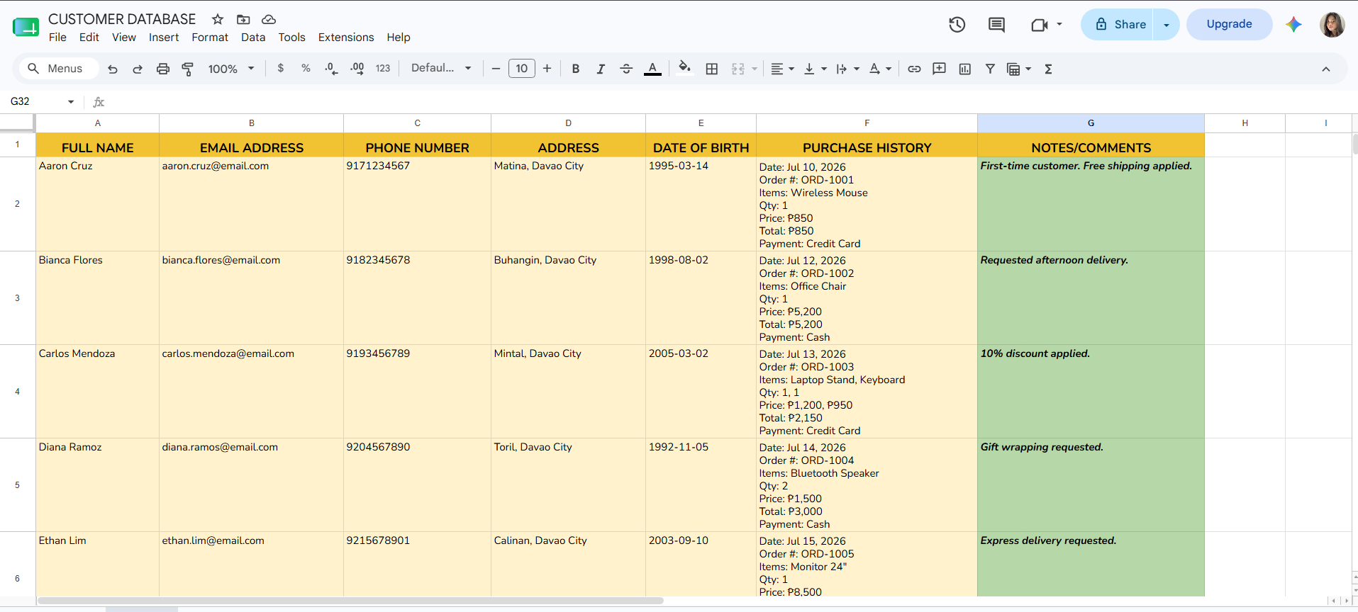Format as currency with the dollar icon
Screen dimensions: 1358x612
click(281, 69)
